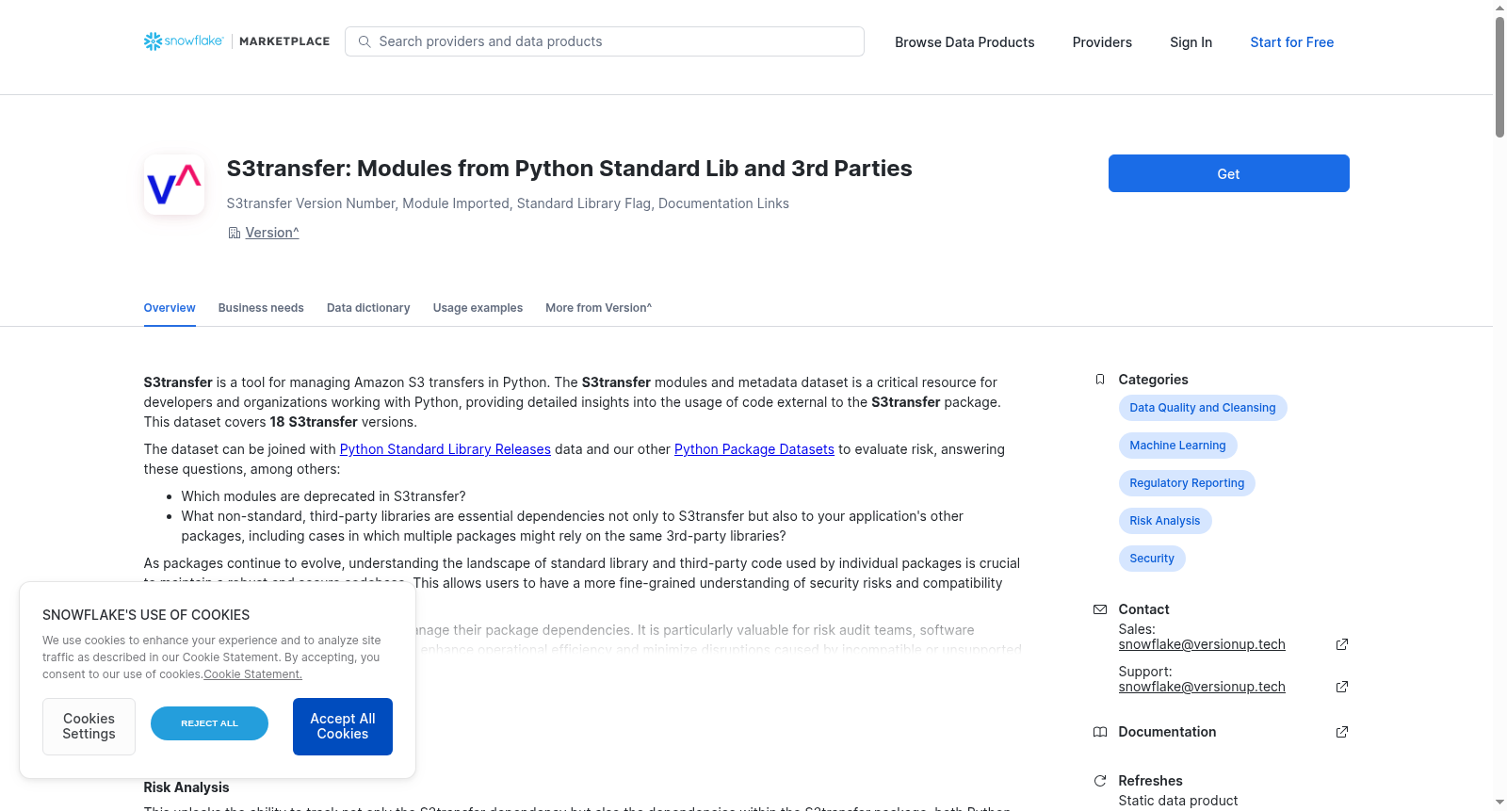Click Accept All Cookies

click(x=343, y=726)
